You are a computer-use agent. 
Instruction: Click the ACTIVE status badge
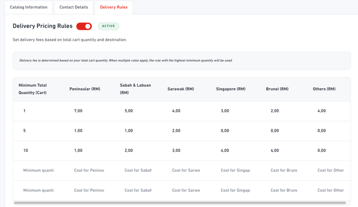[x=108, y=26]
